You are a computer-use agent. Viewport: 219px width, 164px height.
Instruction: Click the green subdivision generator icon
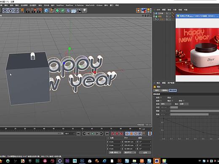coord(57,11)
